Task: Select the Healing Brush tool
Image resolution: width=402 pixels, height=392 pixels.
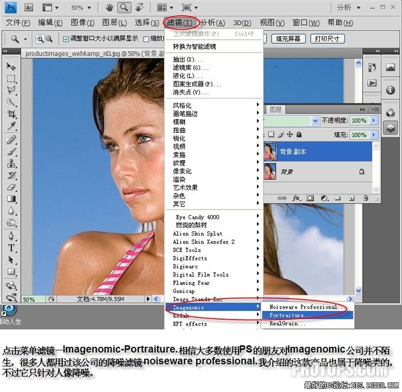Action: pos(11,140)
